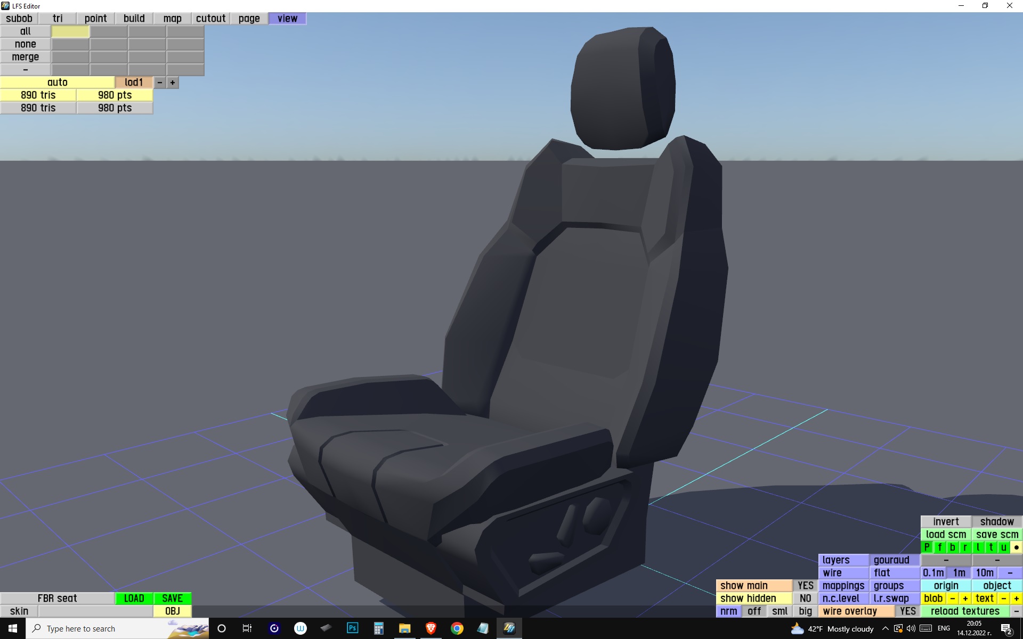This screenshot has width=1023, height=639.
Task: Open the build tab
Action: 134,18
